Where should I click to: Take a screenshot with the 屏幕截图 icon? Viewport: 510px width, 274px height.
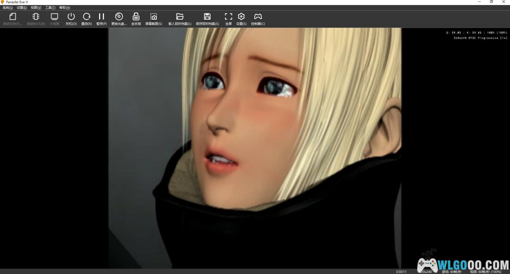[x=153, y=19]
